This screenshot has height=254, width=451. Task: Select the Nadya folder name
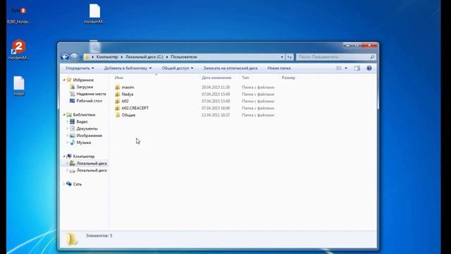pos(128,94)
